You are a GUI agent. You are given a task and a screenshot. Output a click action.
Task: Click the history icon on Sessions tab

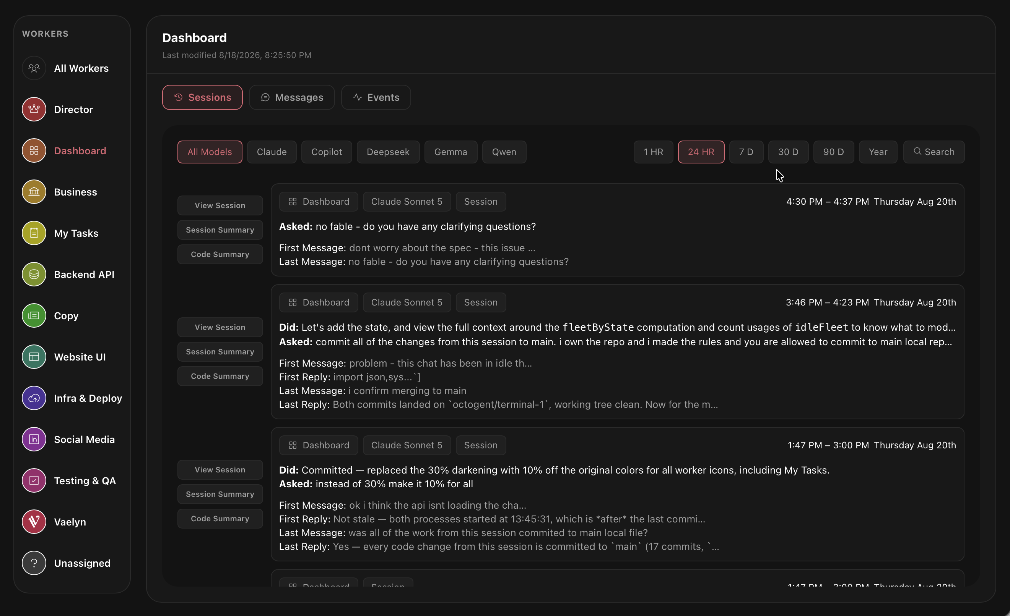tap(178, 97)
